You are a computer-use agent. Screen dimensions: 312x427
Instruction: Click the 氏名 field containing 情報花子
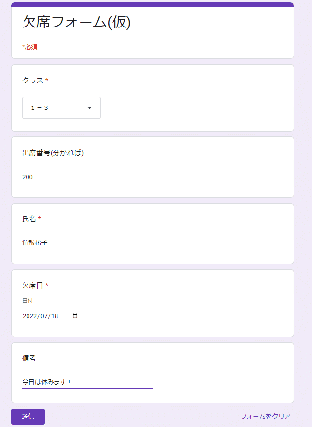point(87,242)
